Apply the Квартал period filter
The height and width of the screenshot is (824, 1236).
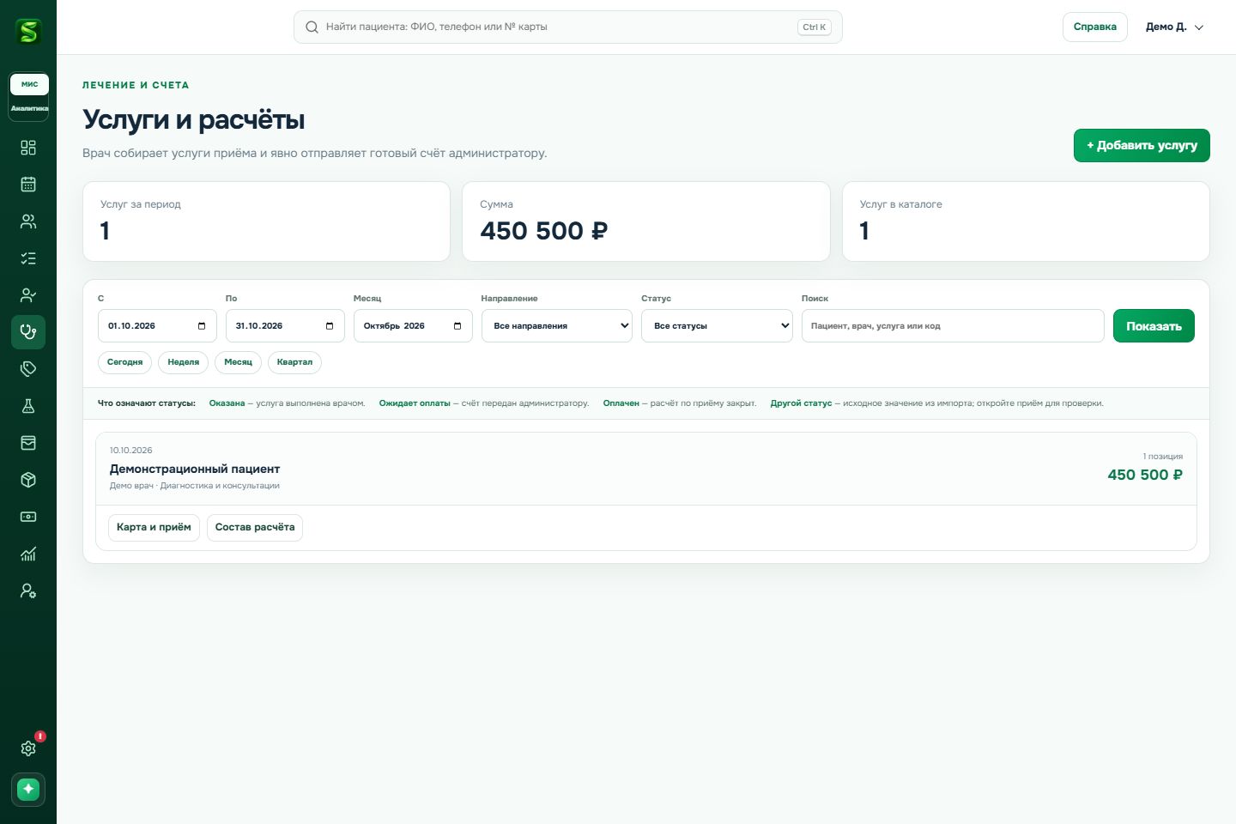pos(294,362)
